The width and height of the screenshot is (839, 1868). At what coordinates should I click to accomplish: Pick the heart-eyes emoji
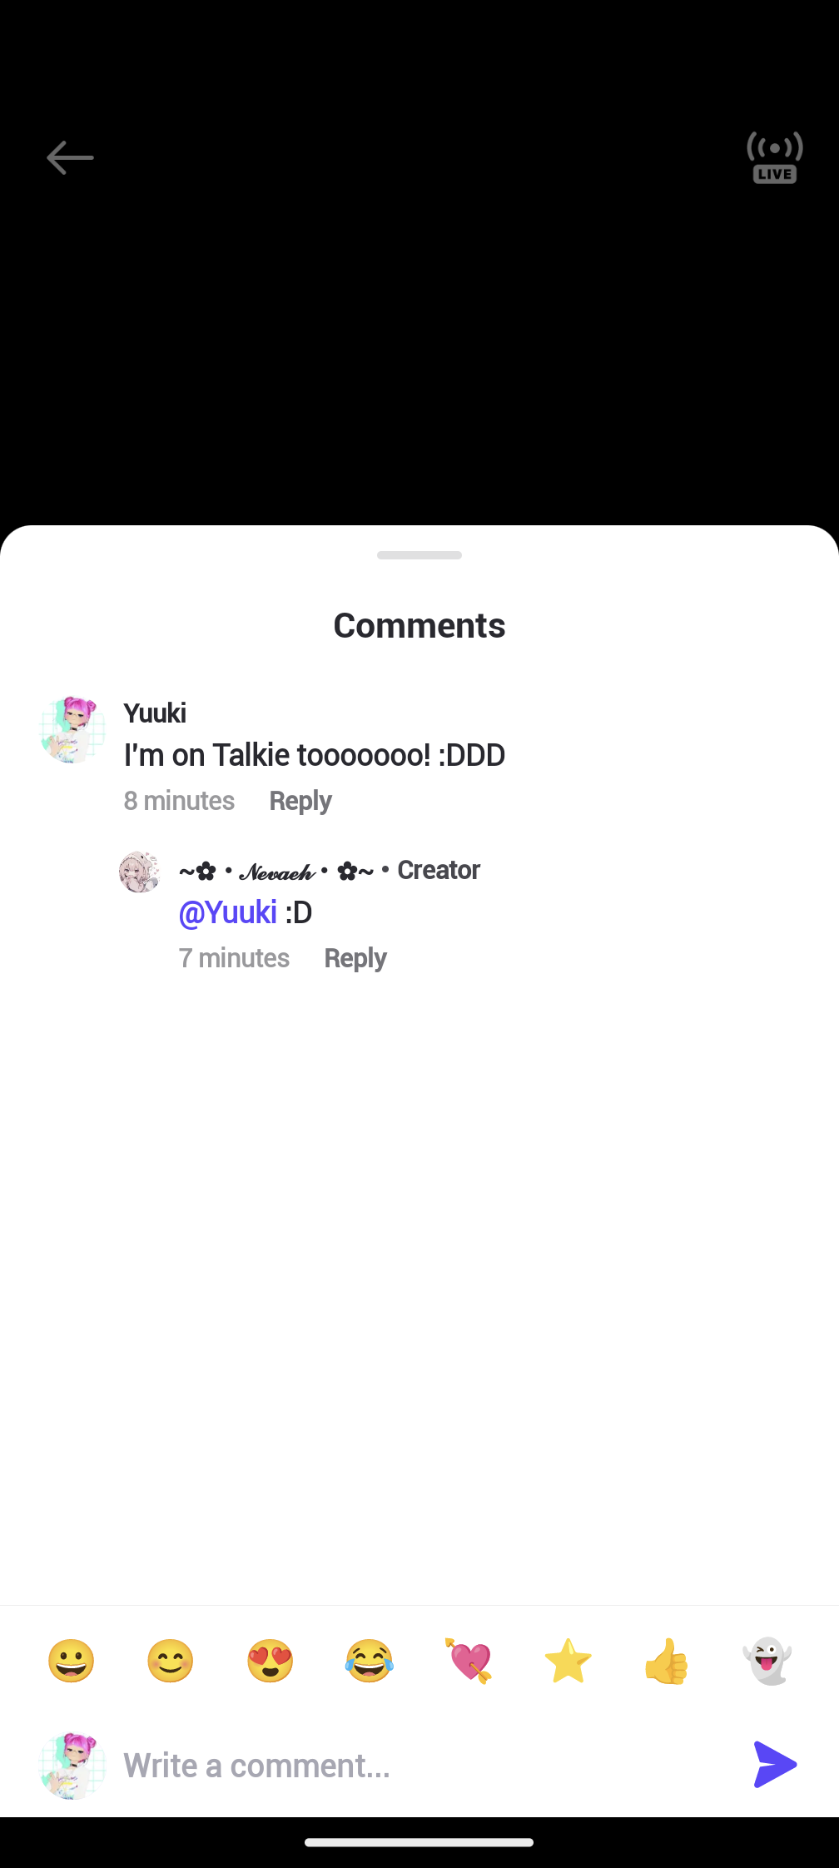click(x=271, y=1661)
